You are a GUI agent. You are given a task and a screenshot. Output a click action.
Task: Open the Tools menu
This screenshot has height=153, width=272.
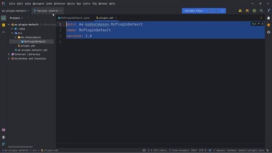coord(86,3)
